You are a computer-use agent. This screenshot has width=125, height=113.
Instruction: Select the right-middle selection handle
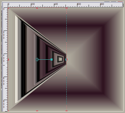(66, 59)
